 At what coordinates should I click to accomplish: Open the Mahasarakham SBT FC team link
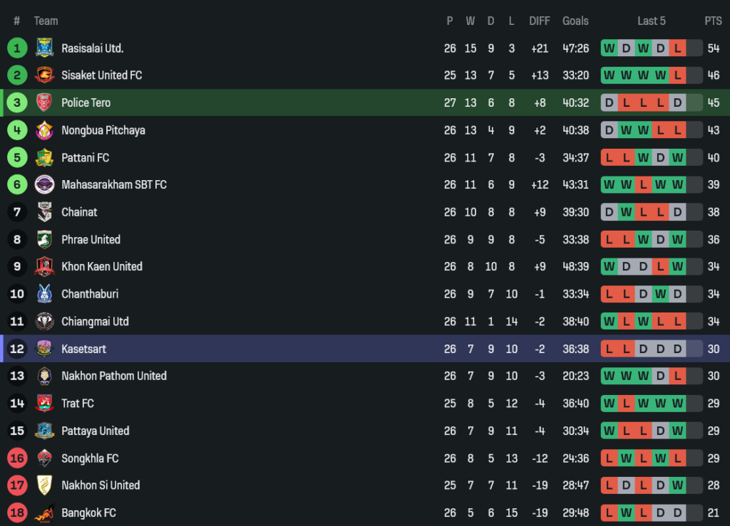[x=113, y=185]
